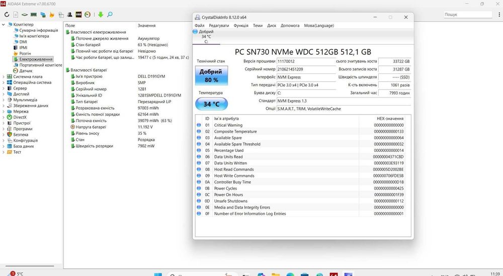Open the Допомога menu
The width and height of the screenshot is (503, 276).
pyautogui.click(x=290, y=26)
